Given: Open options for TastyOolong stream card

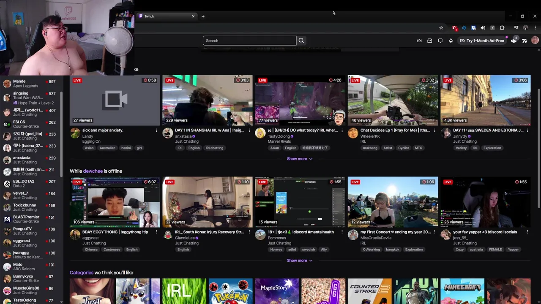Looking at the screenshot, I should pos(342,130).
